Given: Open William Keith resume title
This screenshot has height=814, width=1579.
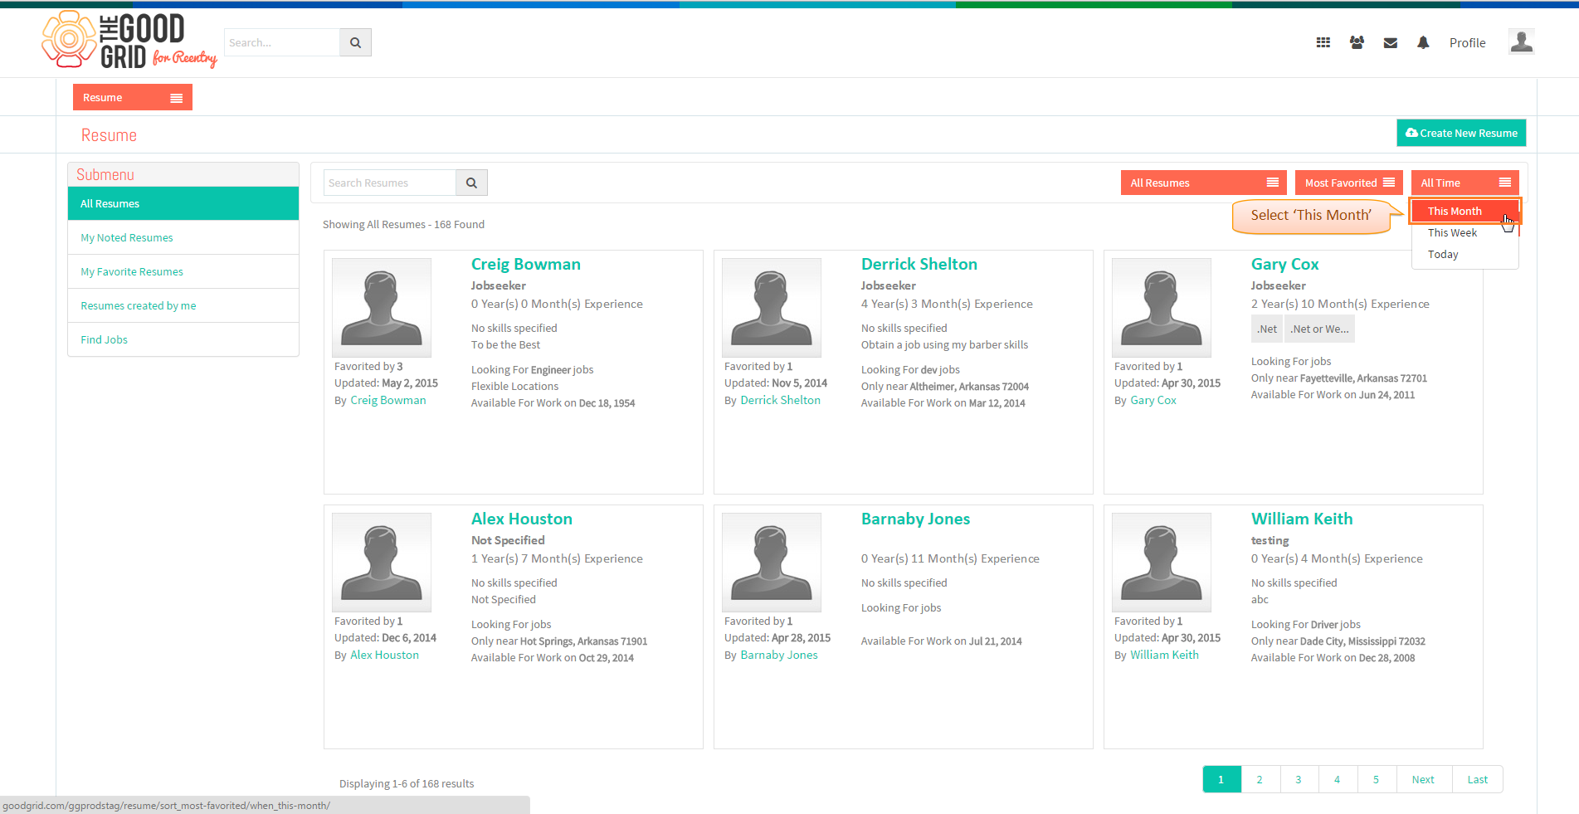Looking at the screenshot, I should [1302, 519].
